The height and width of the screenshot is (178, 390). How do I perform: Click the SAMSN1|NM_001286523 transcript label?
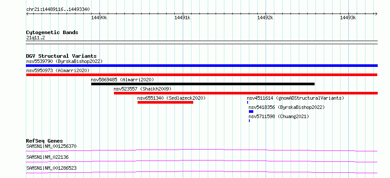tap(51, 168)
